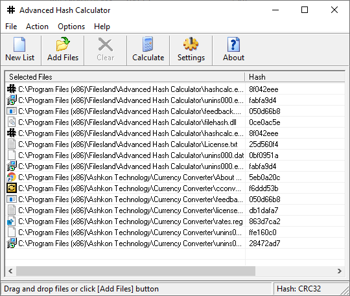Click the New List toolbar icon
The width and height of the screenshot is (350, 296).
click(x=19, y=44)
